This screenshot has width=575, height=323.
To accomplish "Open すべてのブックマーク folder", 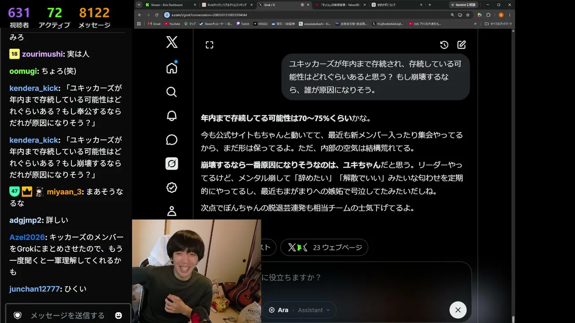I will point(498,24).
